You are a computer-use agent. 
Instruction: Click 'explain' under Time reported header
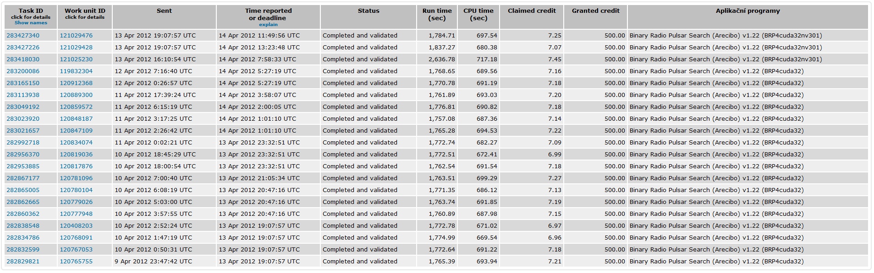268,25
